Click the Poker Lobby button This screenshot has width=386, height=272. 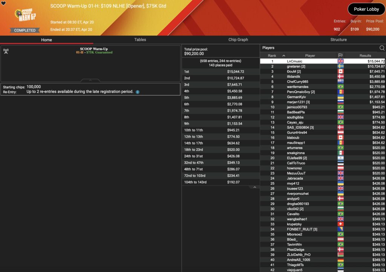click(x=366, y=9)
